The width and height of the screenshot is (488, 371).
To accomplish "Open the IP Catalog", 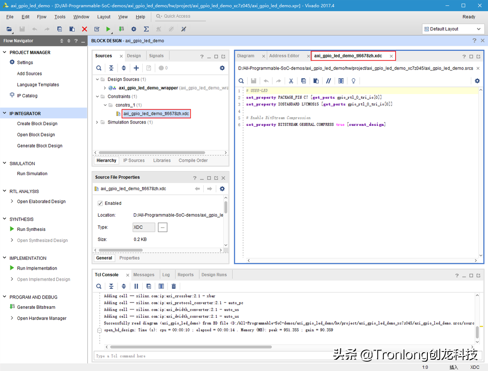I will click(27, 96).
